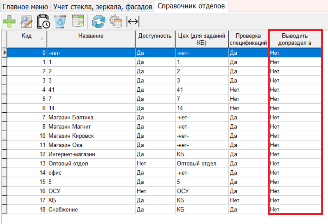The height and width of the screenshot is (224, 328).
Task: Click the row selector arrow of first row
Action: tap(4, 53)
